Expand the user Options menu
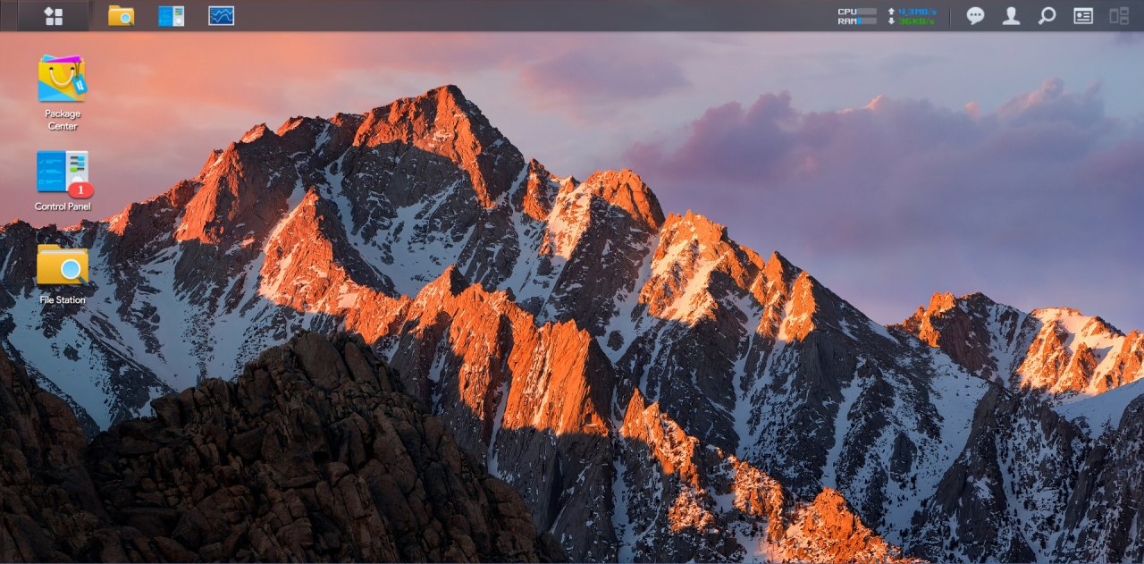Viewport: 1144px width, 564px height. pyautogui.click(x=1011, y=16)
